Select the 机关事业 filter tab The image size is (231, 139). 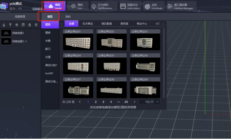[88, 24]
